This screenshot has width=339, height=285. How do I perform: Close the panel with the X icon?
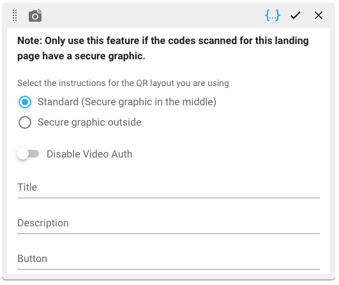click(x=319, y=15)
